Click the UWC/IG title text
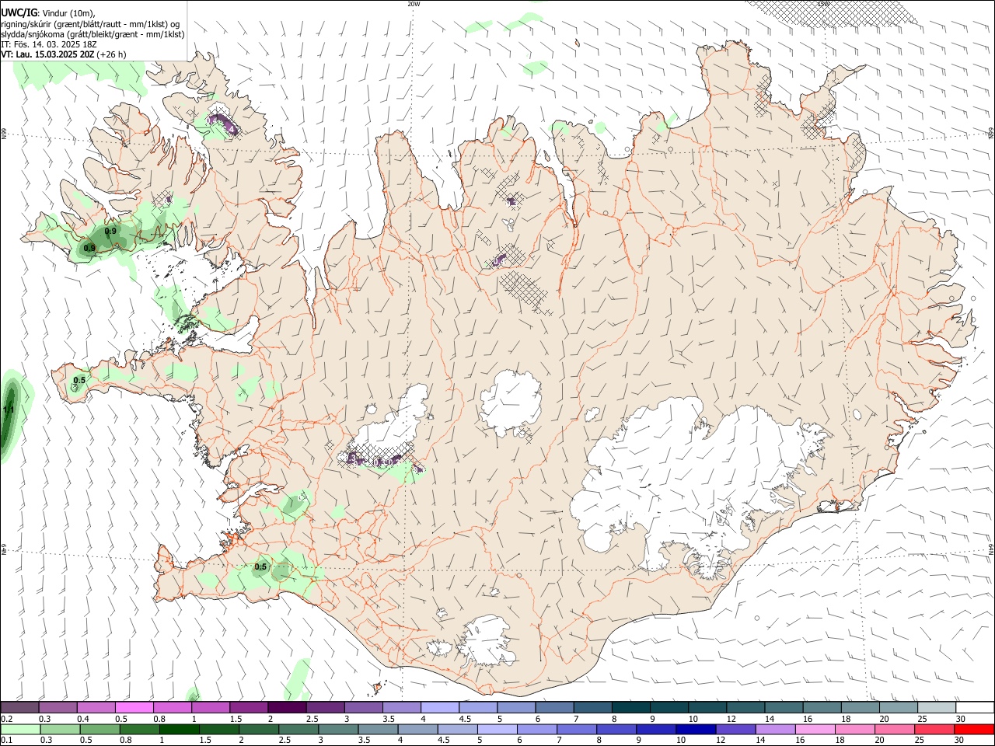The image size is (995, 746). point(19,13)
